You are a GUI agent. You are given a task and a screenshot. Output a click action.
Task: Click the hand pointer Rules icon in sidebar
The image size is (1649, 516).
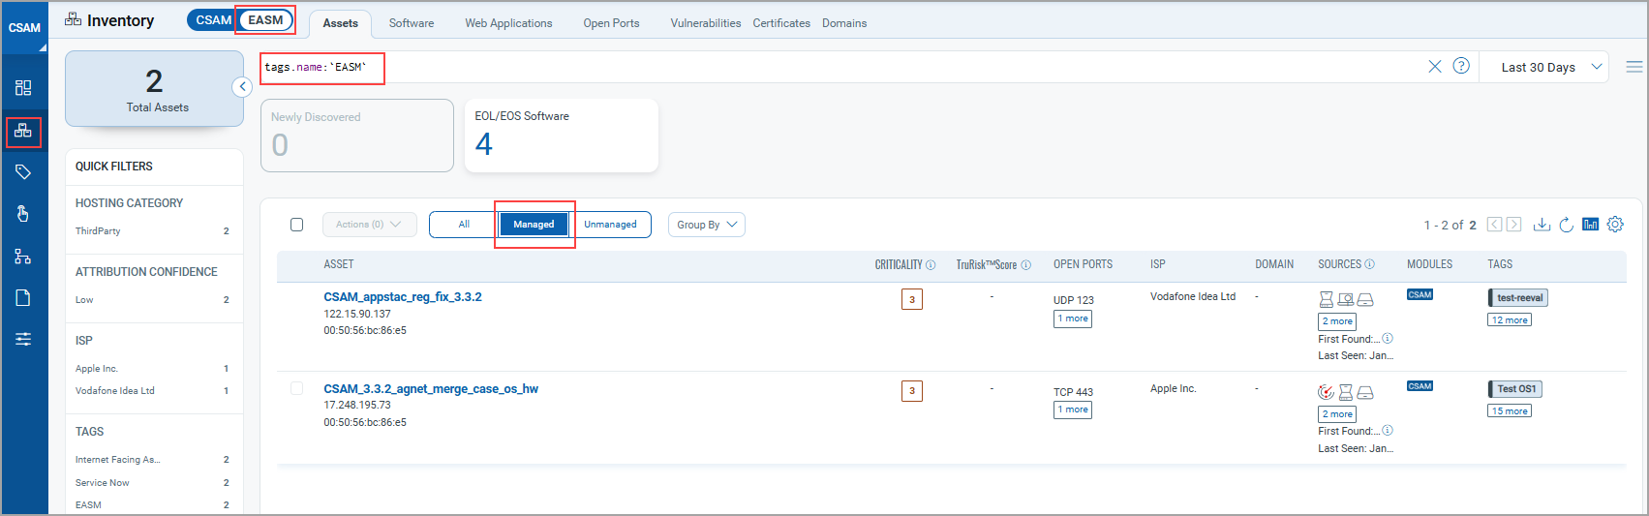(23, 214)
